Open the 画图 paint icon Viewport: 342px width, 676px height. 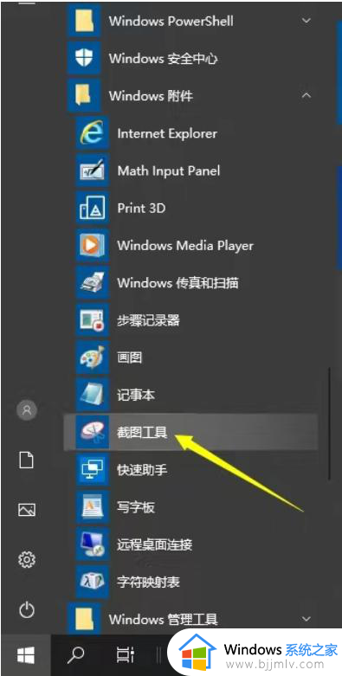click(x=92, y=357)
